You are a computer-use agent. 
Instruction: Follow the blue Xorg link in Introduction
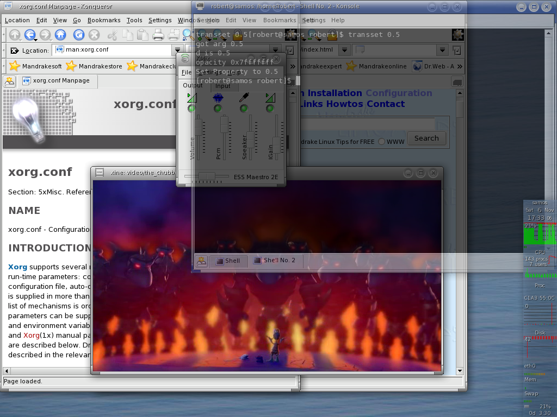[x=17, y=267]
